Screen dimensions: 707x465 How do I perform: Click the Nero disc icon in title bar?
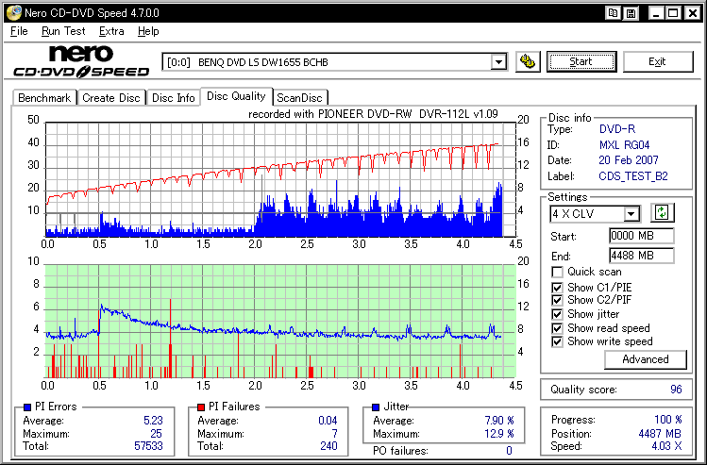(x=13, y=12)
